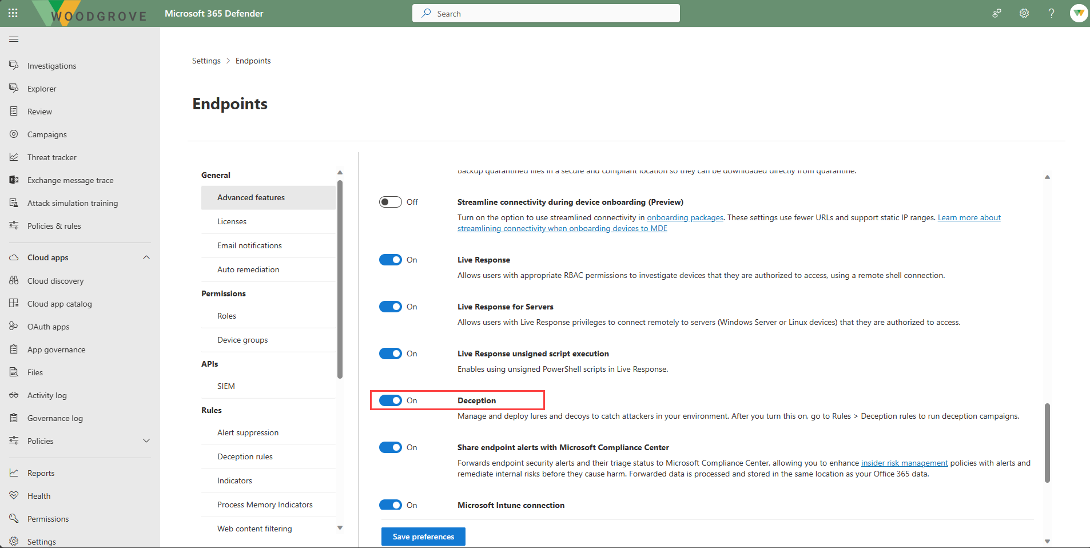Click the Files sidebar icon
This screenshot has height=548, width=1090.
coord(14,372)
